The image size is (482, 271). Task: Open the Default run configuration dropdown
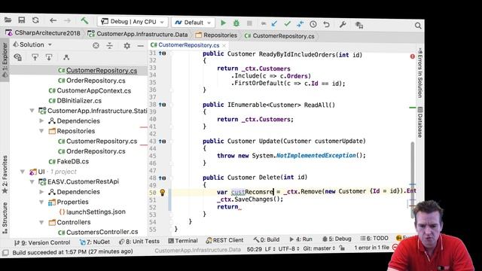(x=193, y=23)
